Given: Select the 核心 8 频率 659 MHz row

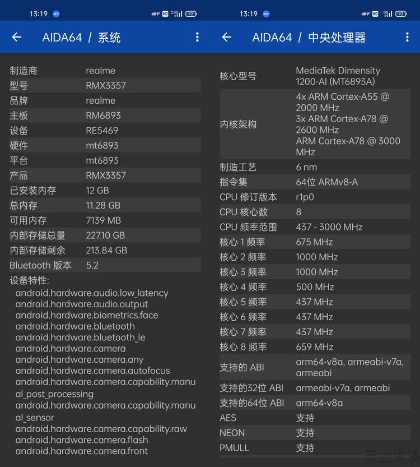Looking at the screenshot, I should tap(315, 346).
